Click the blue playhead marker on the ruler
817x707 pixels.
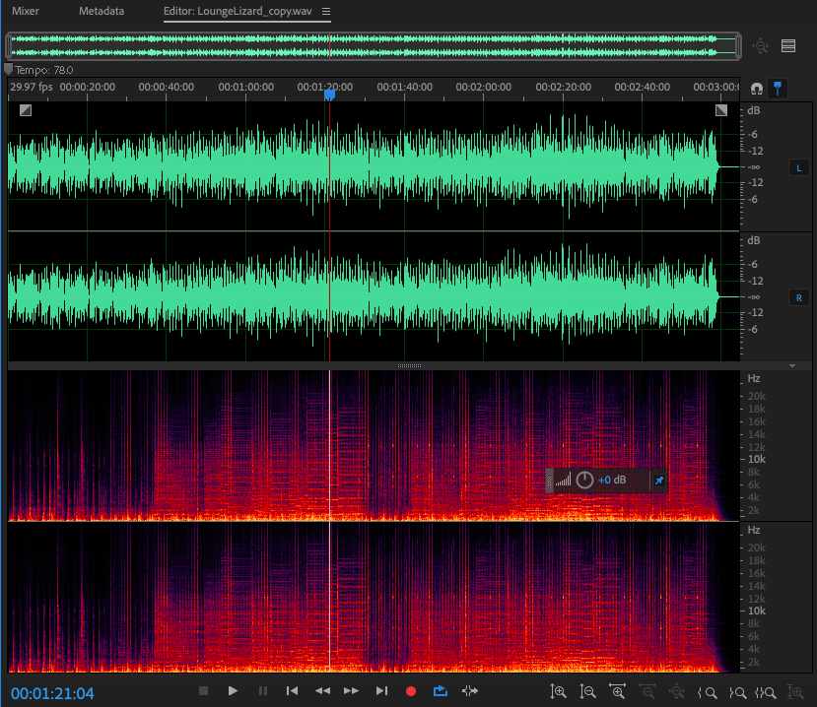330,95
